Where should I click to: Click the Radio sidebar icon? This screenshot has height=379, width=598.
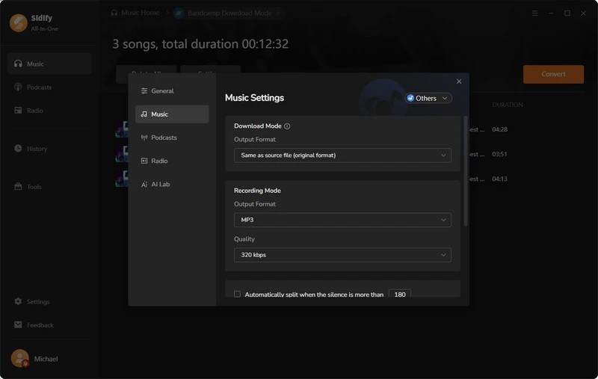point(18,110)
